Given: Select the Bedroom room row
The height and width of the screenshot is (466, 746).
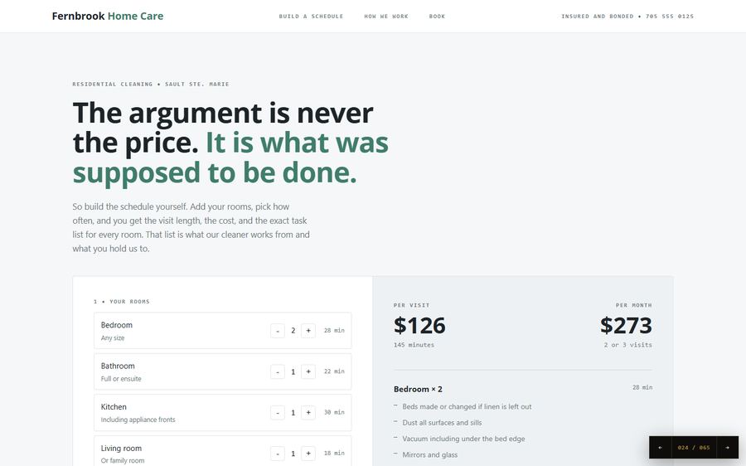Looking at the screenshot, I should point(223,330).
